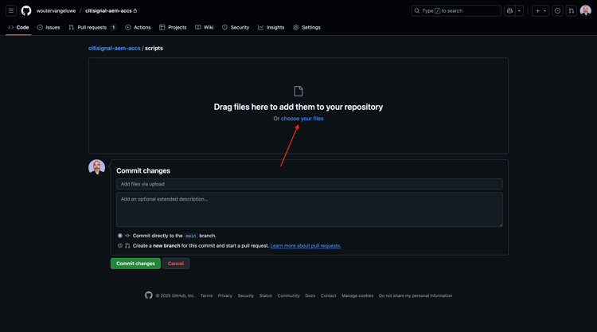
Task: Click the Cancel button
Action: click(x=176, y=264)
